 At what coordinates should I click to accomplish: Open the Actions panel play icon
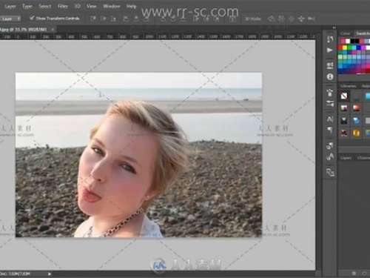point(330,50)
